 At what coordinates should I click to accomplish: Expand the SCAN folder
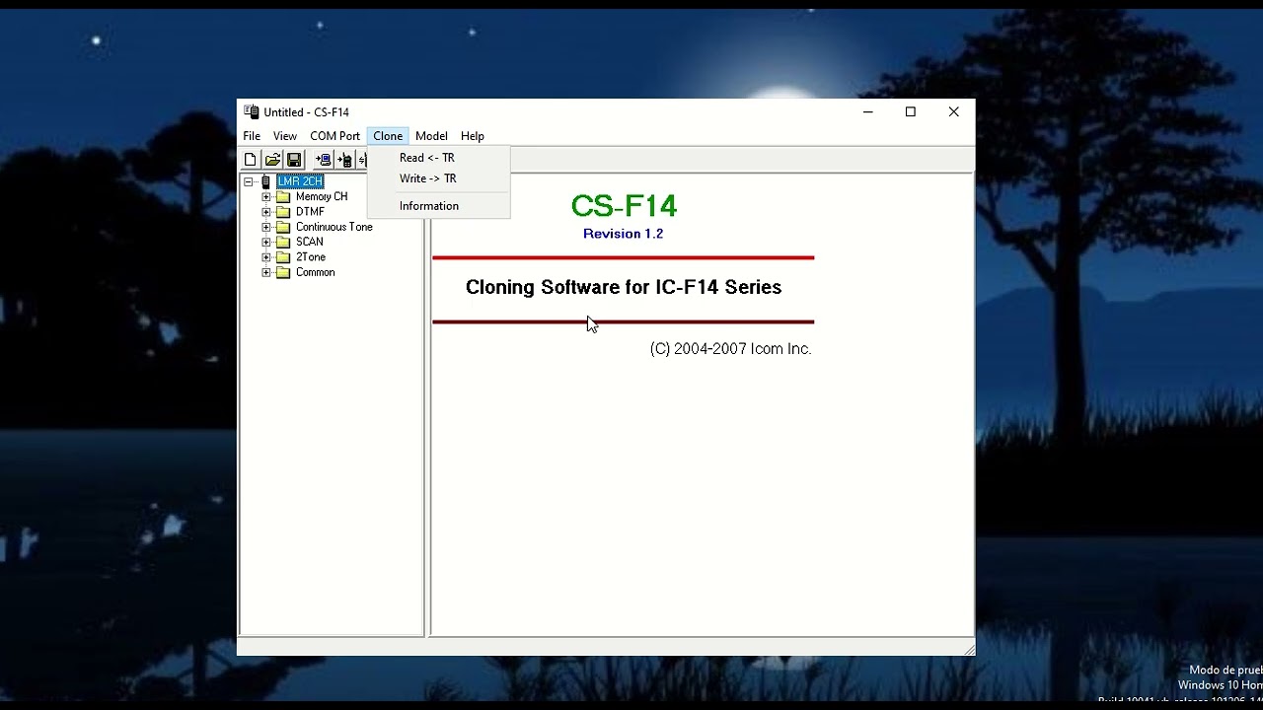pyautogui.click(x=266, y=243)
